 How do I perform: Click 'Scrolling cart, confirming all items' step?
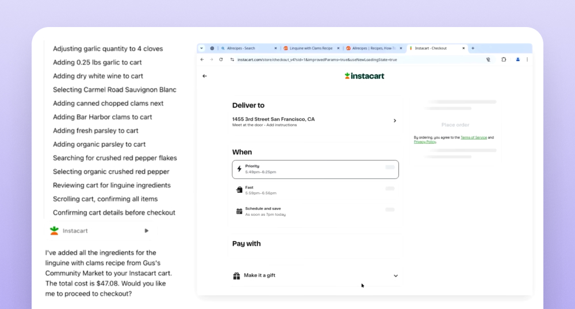tap(105, 199)
